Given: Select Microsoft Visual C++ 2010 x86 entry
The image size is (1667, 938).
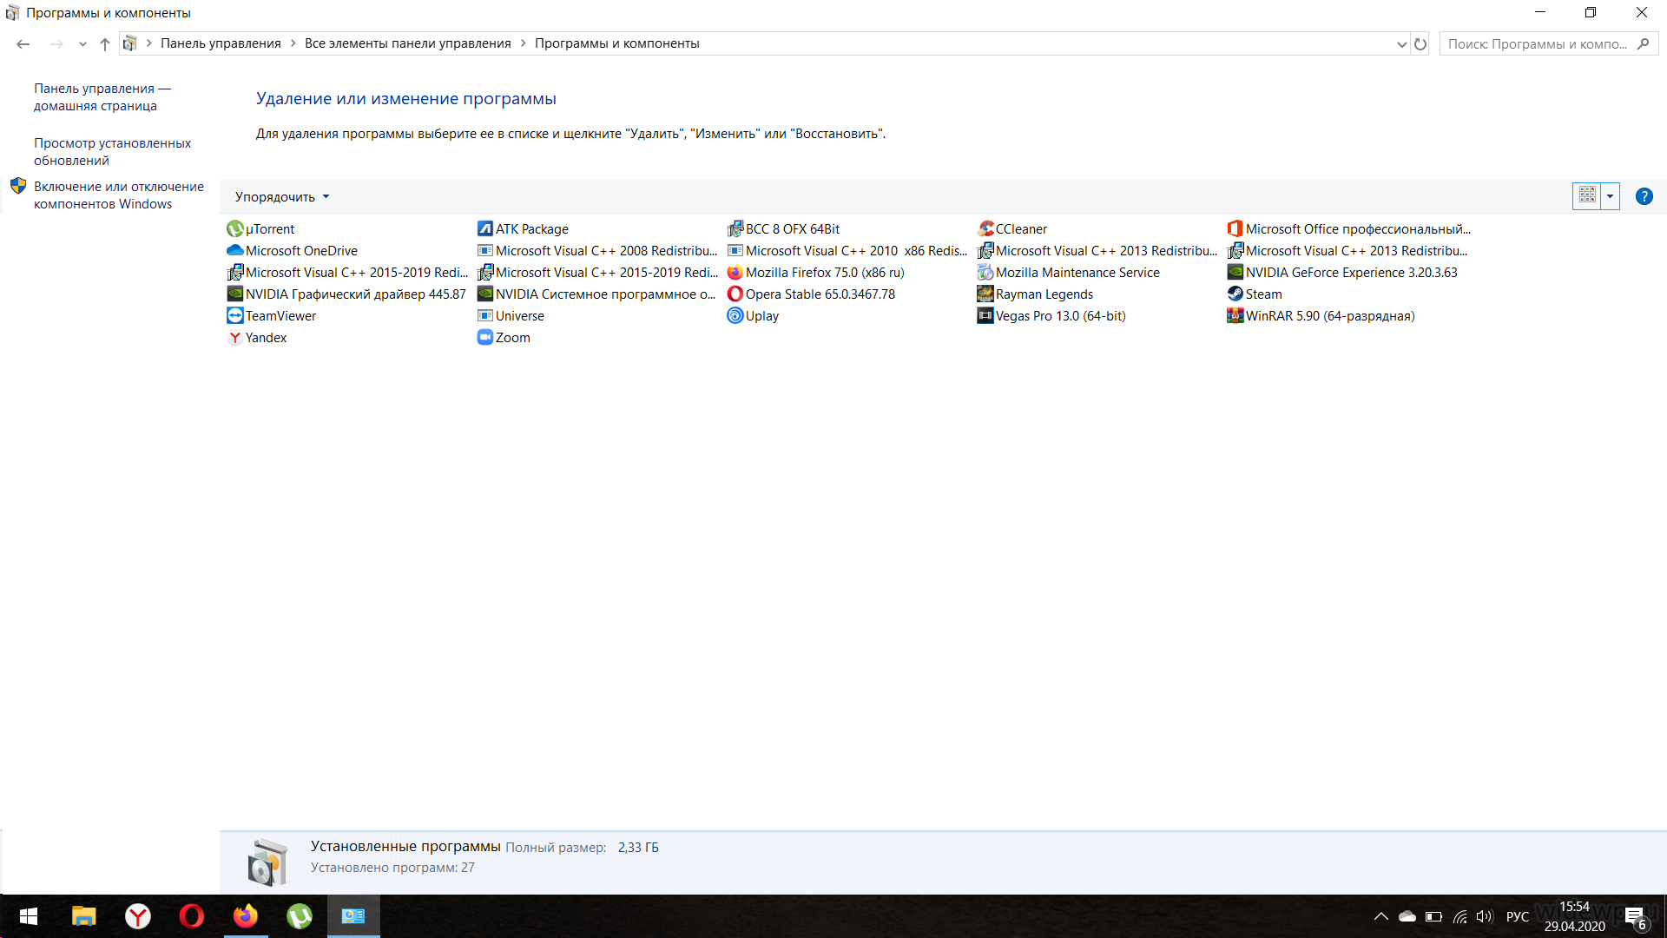Looking at the screenshot, I should 847,251.
